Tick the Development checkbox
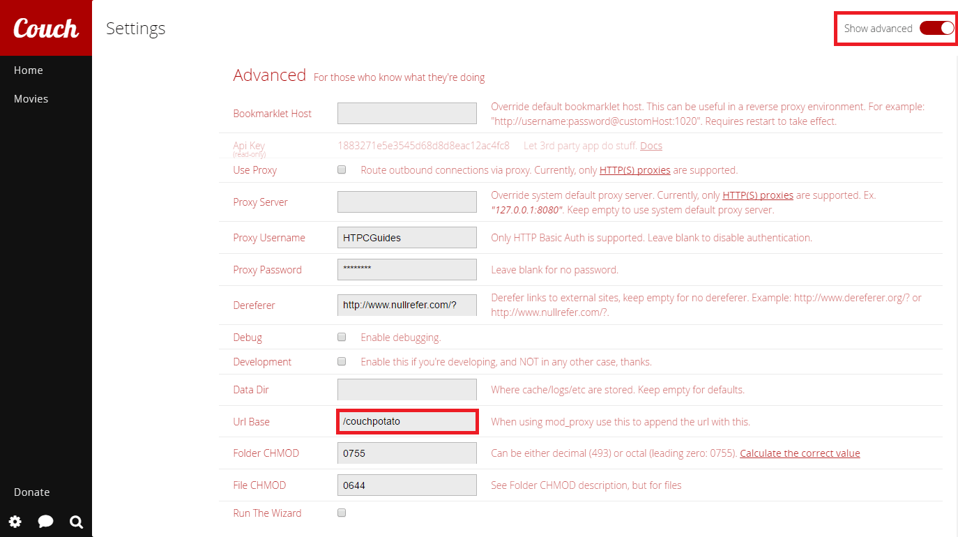 coord(342,361)
